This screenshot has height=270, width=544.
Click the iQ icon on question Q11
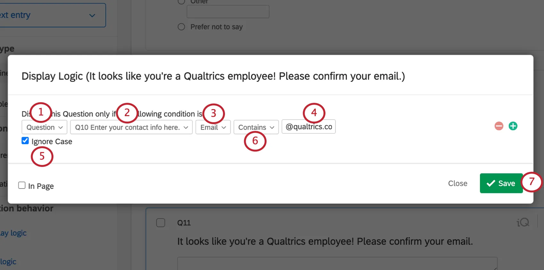[522, 222]
